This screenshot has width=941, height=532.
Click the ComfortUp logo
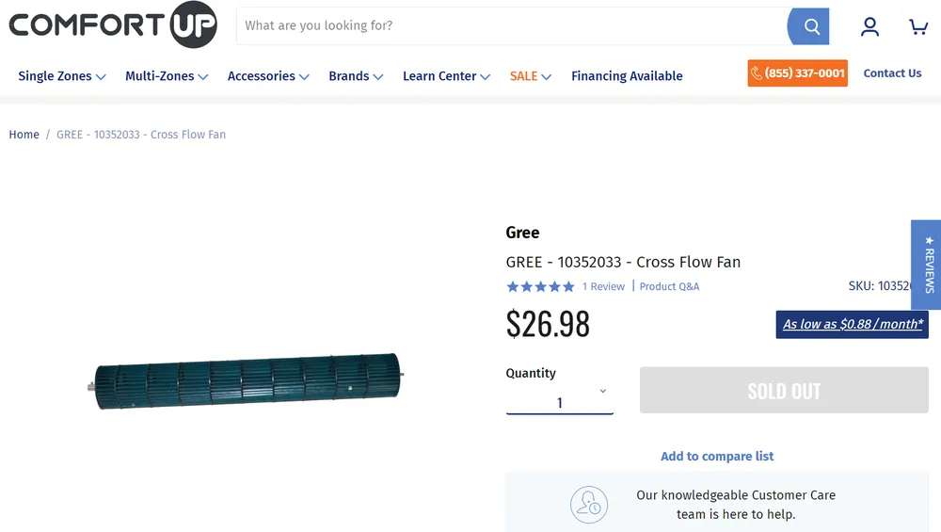[x=113, y=25]
